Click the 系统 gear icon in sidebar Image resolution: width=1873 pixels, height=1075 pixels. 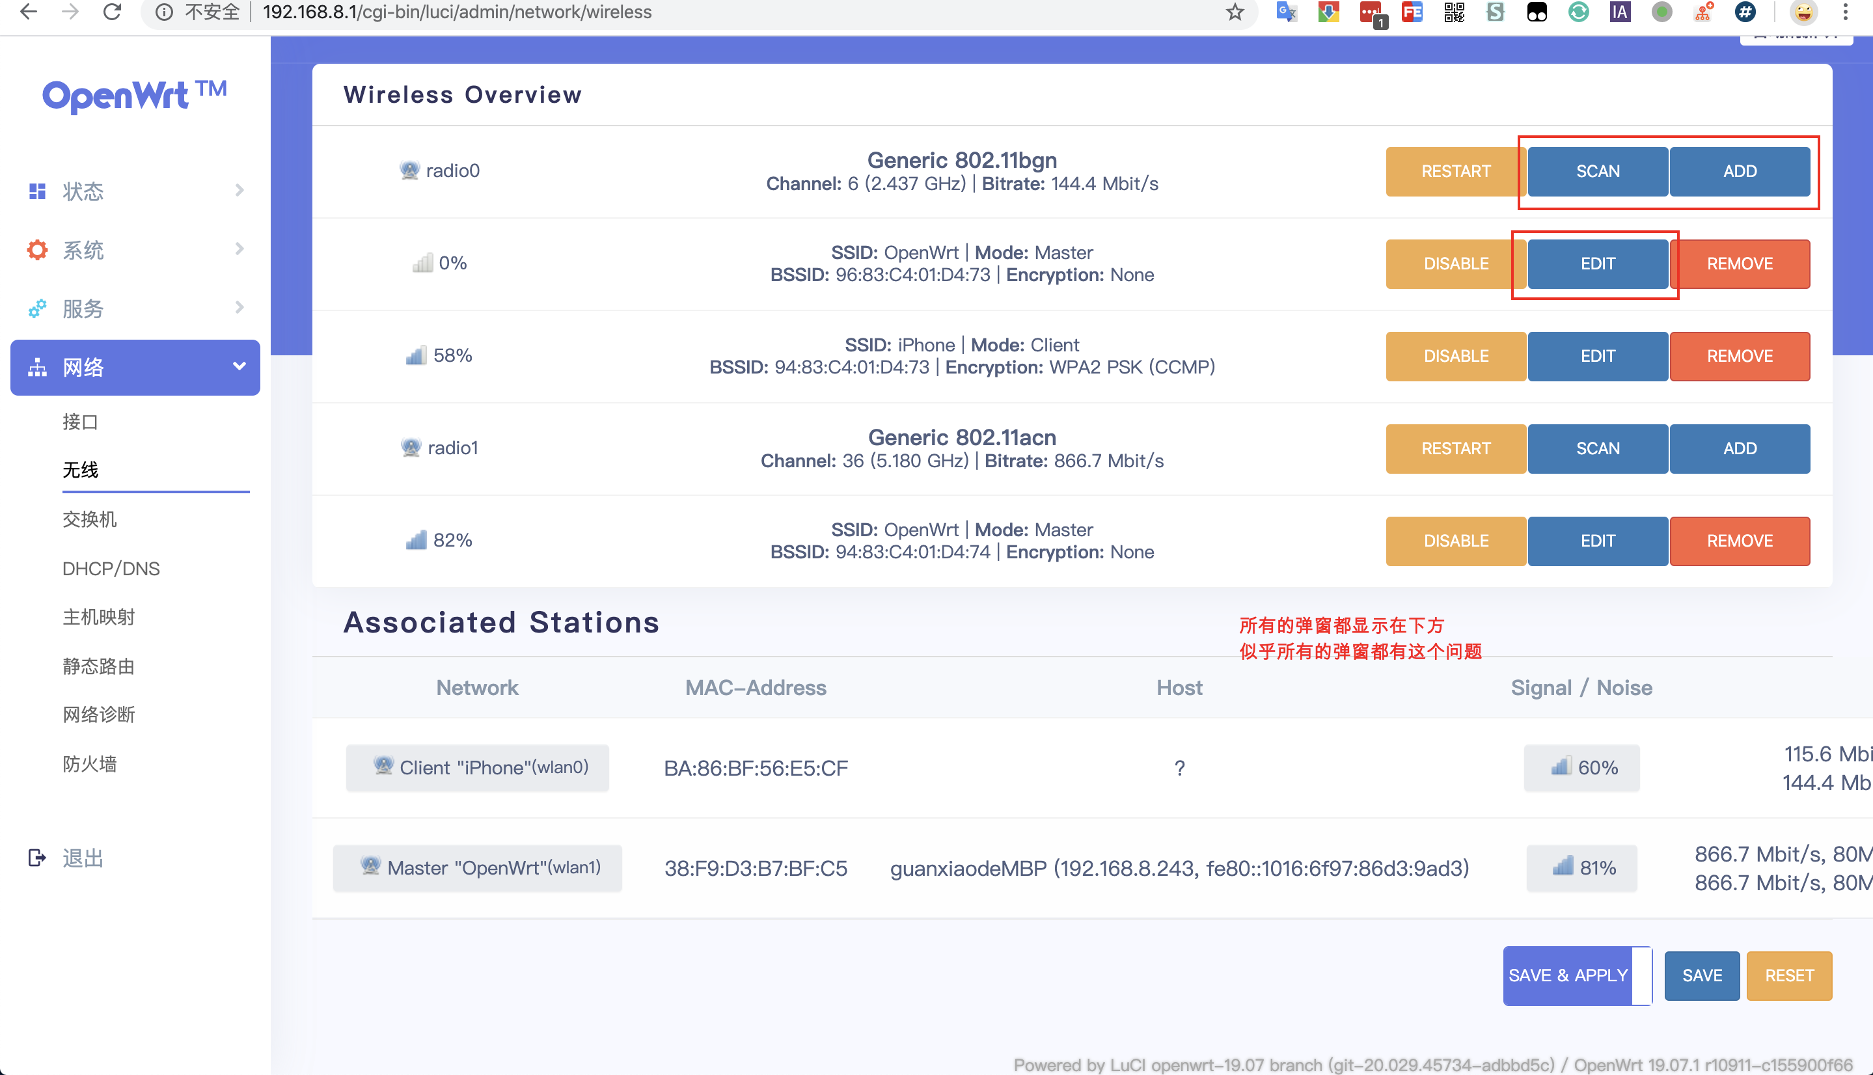coord(37,250)
